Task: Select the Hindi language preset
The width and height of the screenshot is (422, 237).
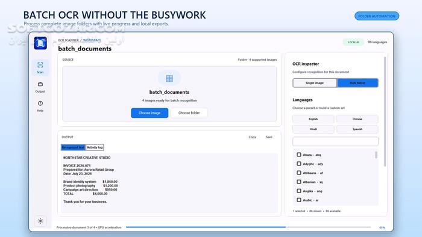Action: click(x=313, y=129)
